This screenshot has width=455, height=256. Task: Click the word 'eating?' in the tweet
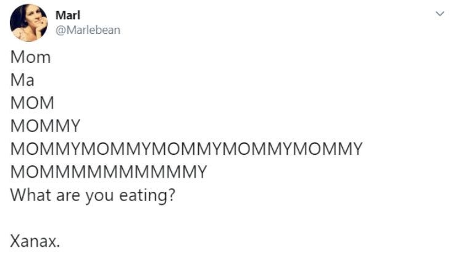[x=148, y=196]
